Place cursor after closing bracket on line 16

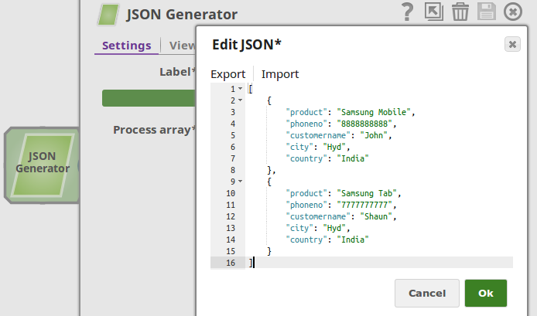pos(254,263)
